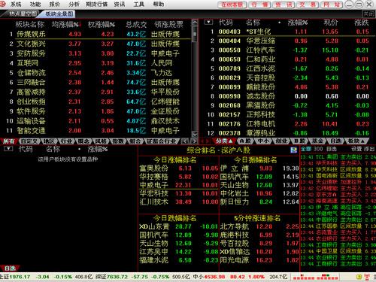The width and height of the screenshot is (376, 282).
Task: Select the 证监会行业 tab
Action: pos(162,141)
